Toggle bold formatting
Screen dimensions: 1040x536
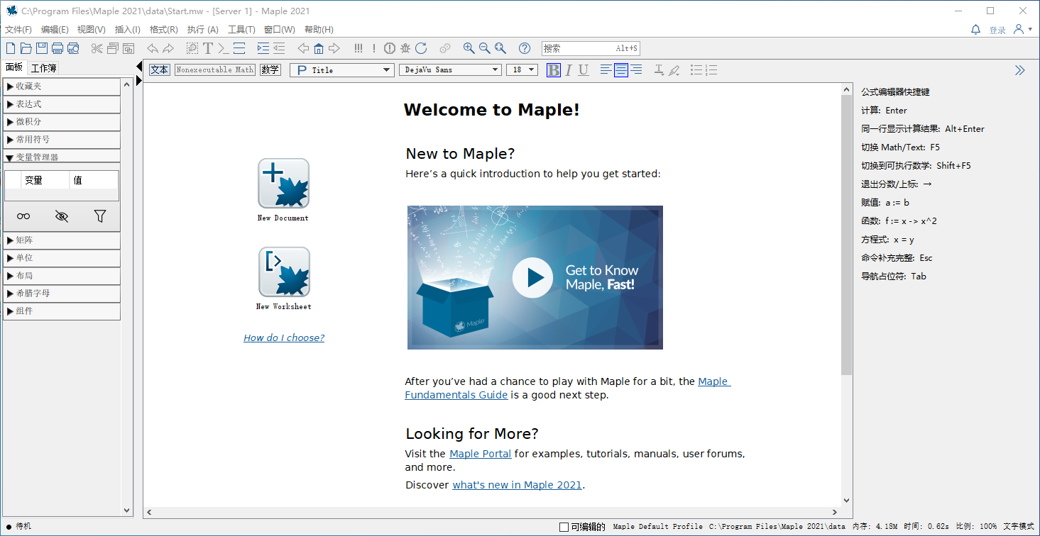tap(554, 69)
